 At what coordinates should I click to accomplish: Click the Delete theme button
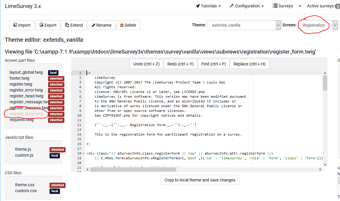pos(128,25)
